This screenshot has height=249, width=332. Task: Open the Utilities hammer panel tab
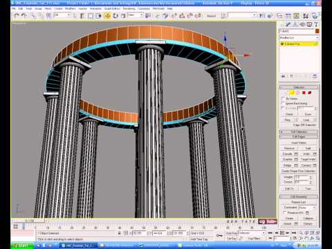pos(316,24)
